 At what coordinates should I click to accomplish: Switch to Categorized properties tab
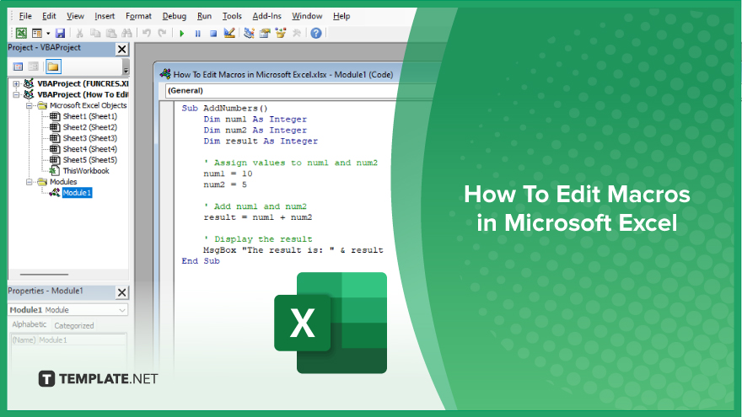point(74,325)
